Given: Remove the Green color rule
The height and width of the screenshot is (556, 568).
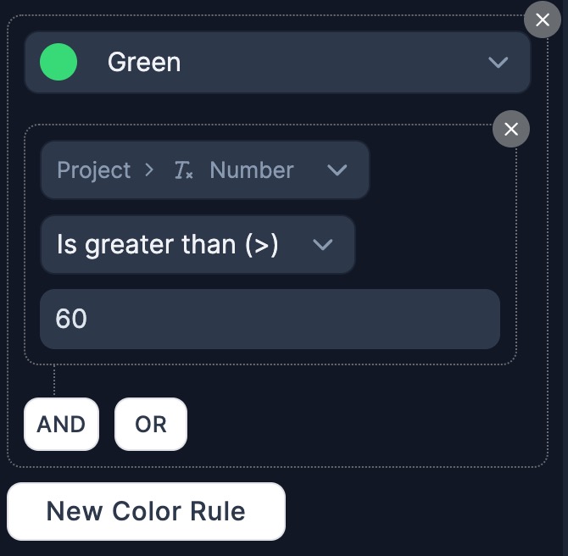Looking at the screenshot, I should point(543,19).
